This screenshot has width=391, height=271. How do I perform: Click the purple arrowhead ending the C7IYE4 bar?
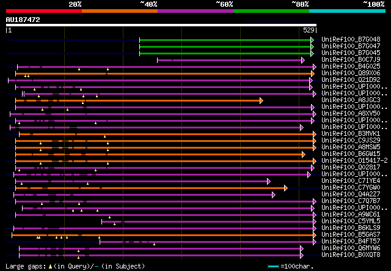coord(269,181)
